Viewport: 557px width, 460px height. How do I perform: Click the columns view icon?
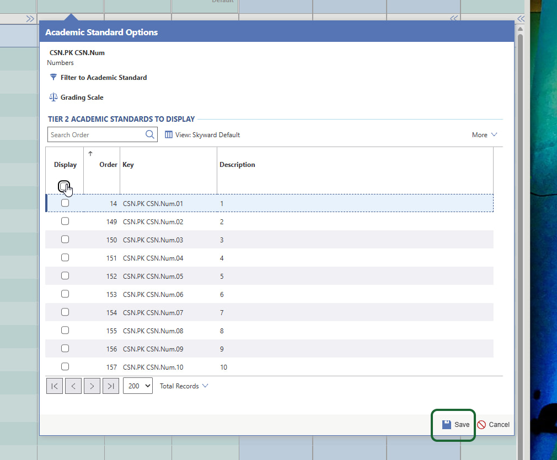[x=169, y=134]
